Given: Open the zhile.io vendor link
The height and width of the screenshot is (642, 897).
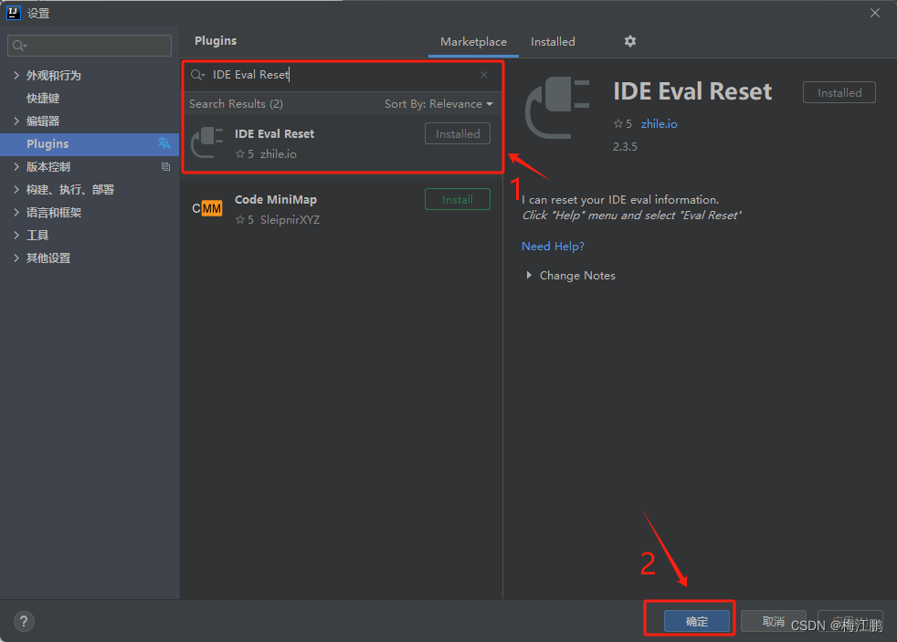Looking at the screenshot, I should click(659, 124).
